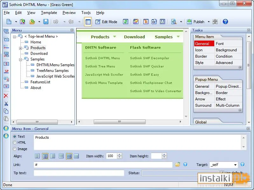Increase the Item width stepper

click(120, 155)
